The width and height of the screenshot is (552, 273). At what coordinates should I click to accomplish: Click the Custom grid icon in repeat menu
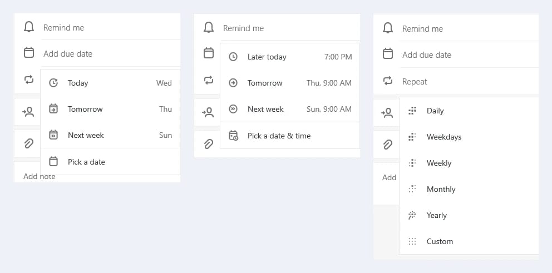point(412,241)
